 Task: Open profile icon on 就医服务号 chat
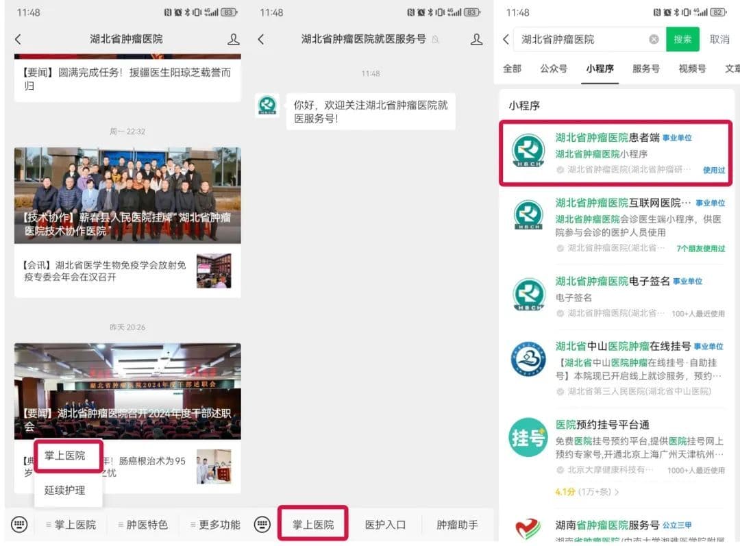(477, 39)
